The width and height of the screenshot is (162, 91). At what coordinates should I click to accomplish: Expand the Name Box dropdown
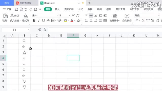point(29,30)
